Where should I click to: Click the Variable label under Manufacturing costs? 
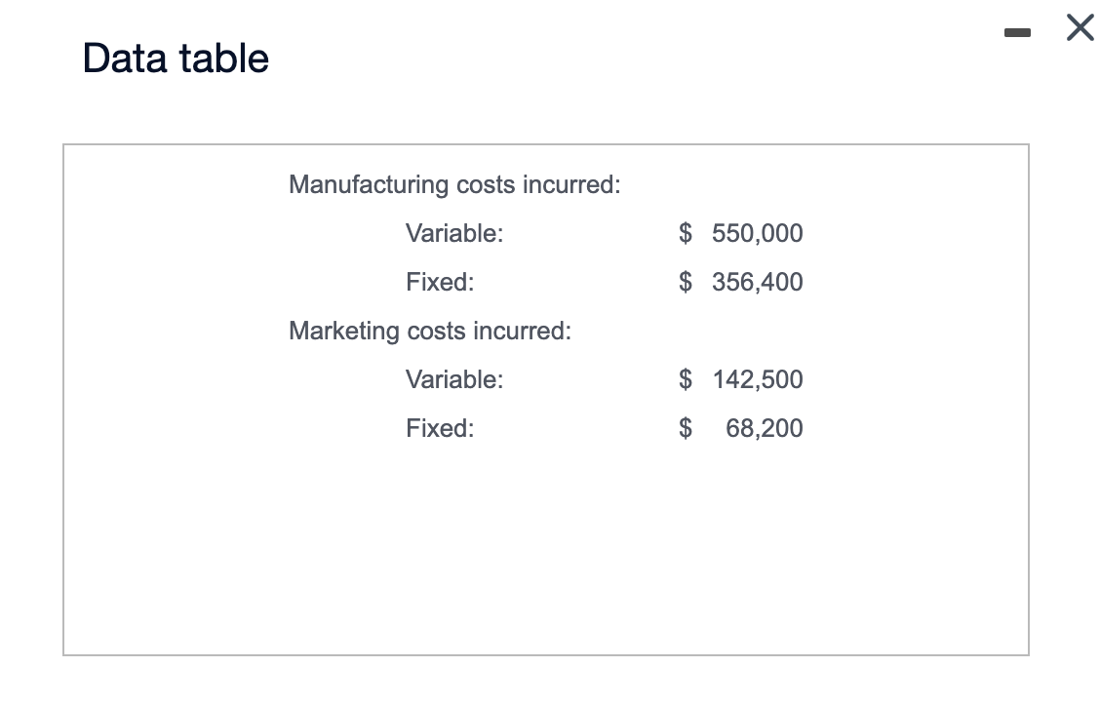454,233
